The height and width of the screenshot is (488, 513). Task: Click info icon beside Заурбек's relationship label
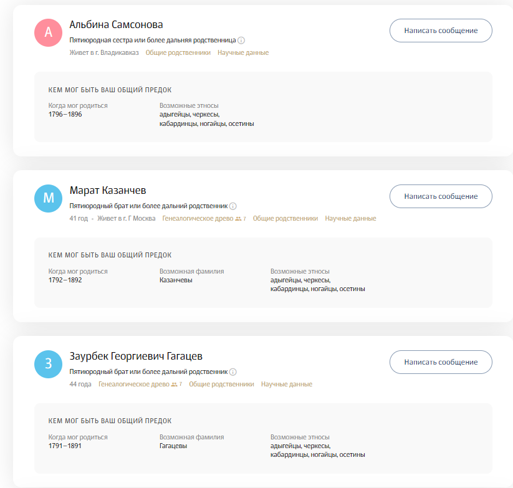(233, 372)
